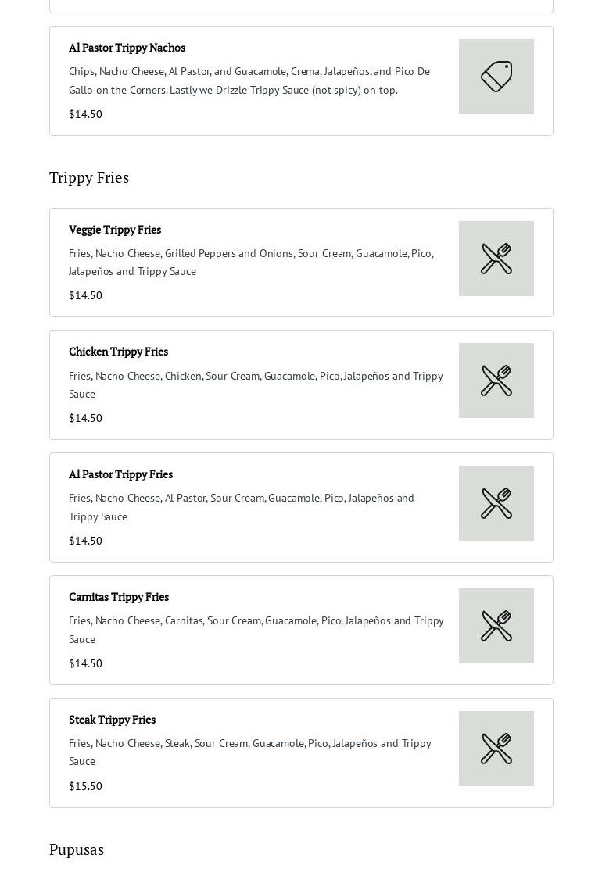Click the utensils icon beside Steak Trippy Fries
This screenshot has height=872, width=602.
496,749
